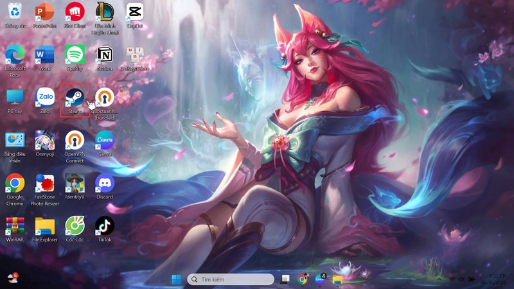
Task: Select the IdentityV game desktop icon
Action: click(75, 186)
